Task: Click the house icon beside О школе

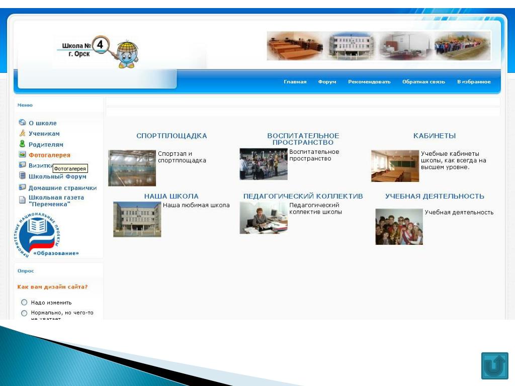Action: [22, 123]
